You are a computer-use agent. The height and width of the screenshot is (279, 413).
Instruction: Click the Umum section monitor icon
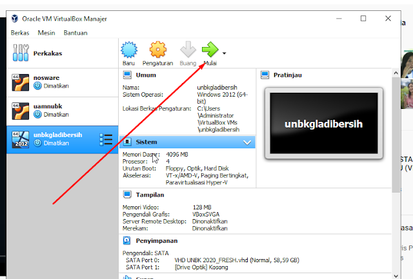127,75
